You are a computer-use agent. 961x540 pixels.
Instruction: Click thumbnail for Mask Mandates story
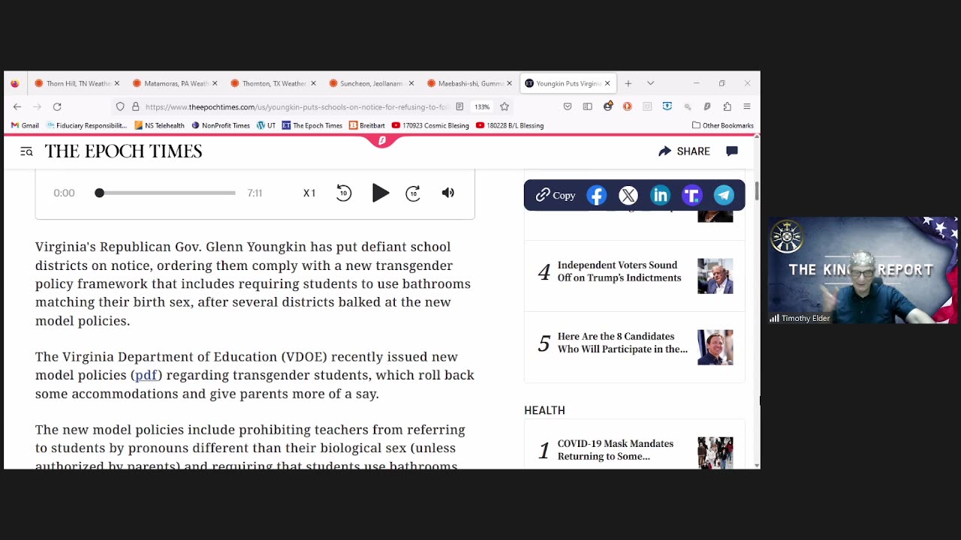click(x=715, y=453)
